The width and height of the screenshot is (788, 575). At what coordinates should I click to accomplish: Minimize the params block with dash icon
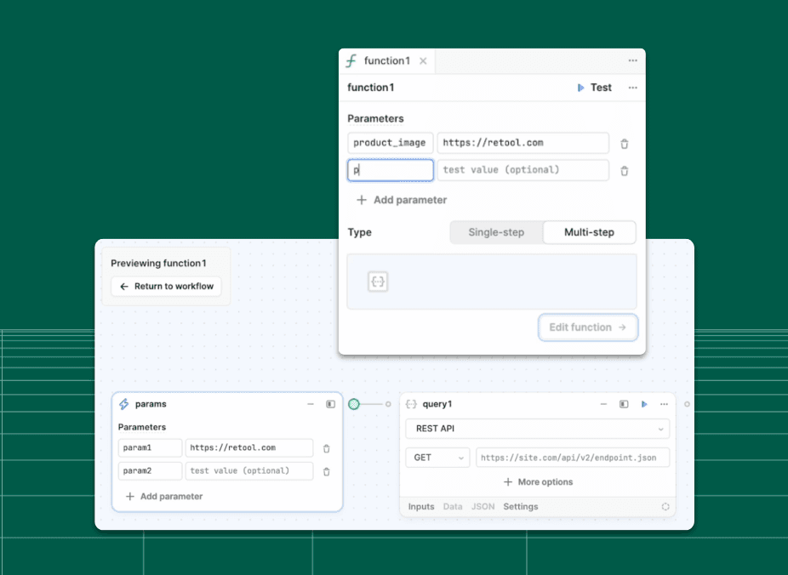click(311, 405)
